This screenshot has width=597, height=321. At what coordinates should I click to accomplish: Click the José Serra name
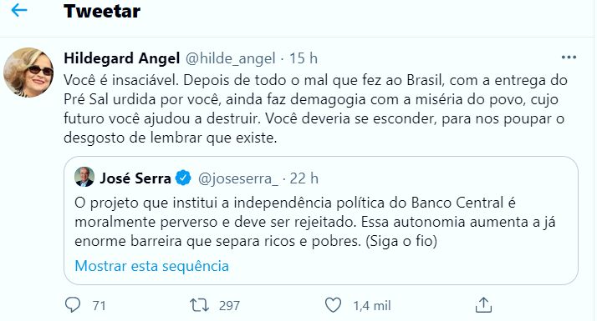click(135, 178)
